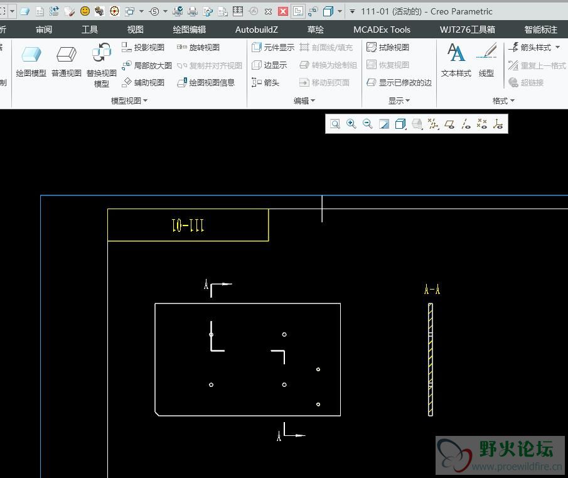This screenshot has width=568, height=478.
Task: Click the General View (普通视图) icon
Action: coord(67,62)
